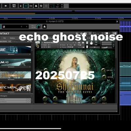
Task: Open the Files tab in Kontakt browser
Action: (5, 38)
